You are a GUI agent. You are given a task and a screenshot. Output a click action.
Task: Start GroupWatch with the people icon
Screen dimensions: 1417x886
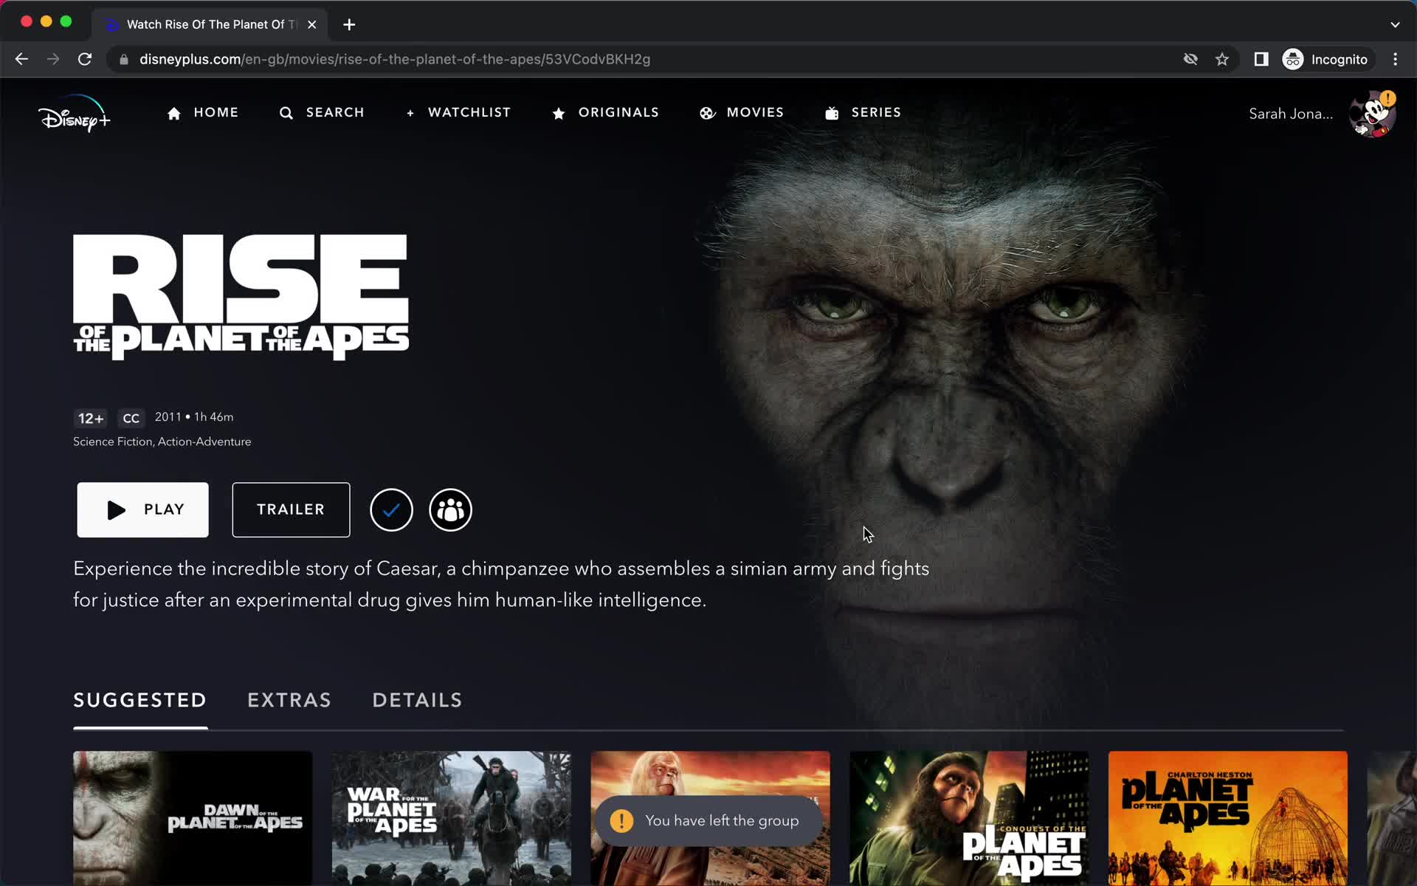coord(450,509)
